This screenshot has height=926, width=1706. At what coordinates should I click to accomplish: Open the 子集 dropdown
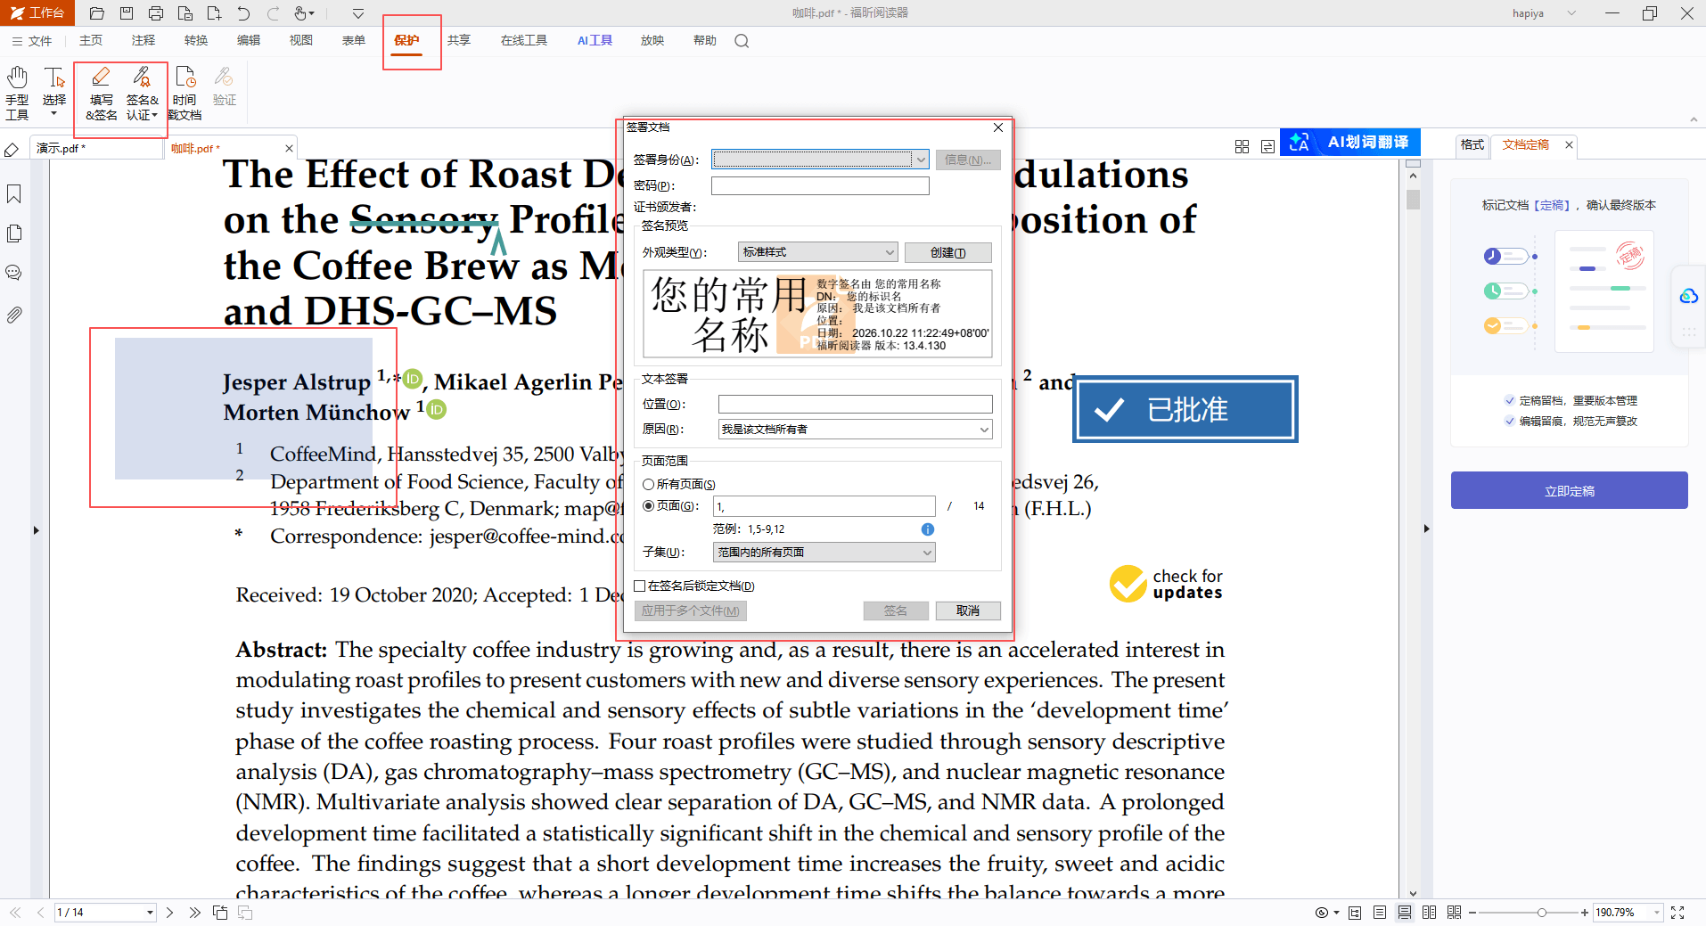(x=824, y=553)
